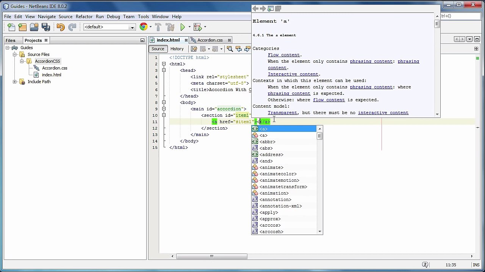Collapse the Guides project tree node
The image size is (485, 272).
coord(7,48)
